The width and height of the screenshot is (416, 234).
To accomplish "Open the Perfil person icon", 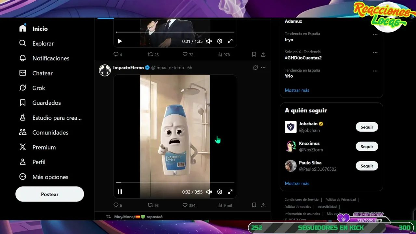I will pyautogui.click(x=22, y=162).
